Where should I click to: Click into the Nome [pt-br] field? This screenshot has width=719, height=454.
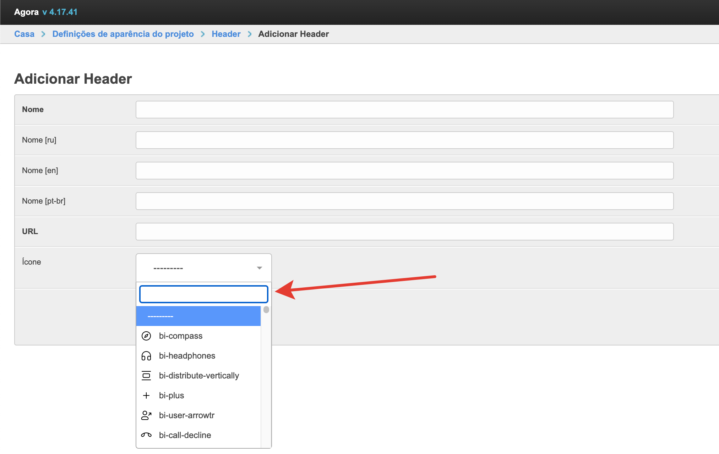(x=404, y=201)
